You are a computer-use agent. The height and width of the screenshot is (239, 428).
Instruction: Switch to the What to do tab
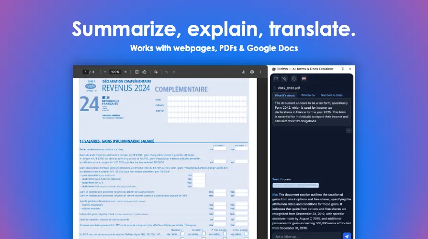308,95
